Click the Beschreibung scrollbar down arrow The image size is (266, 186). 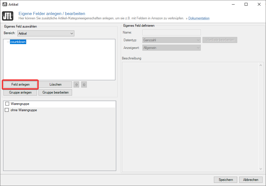coord(261,169)
